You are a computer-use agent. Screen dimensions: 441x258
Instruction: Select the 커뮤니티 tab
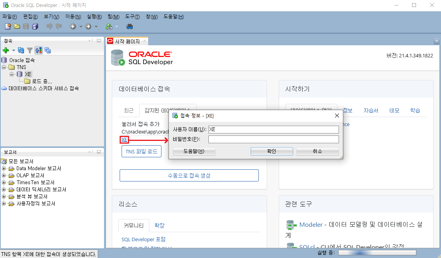click(134, 226)
